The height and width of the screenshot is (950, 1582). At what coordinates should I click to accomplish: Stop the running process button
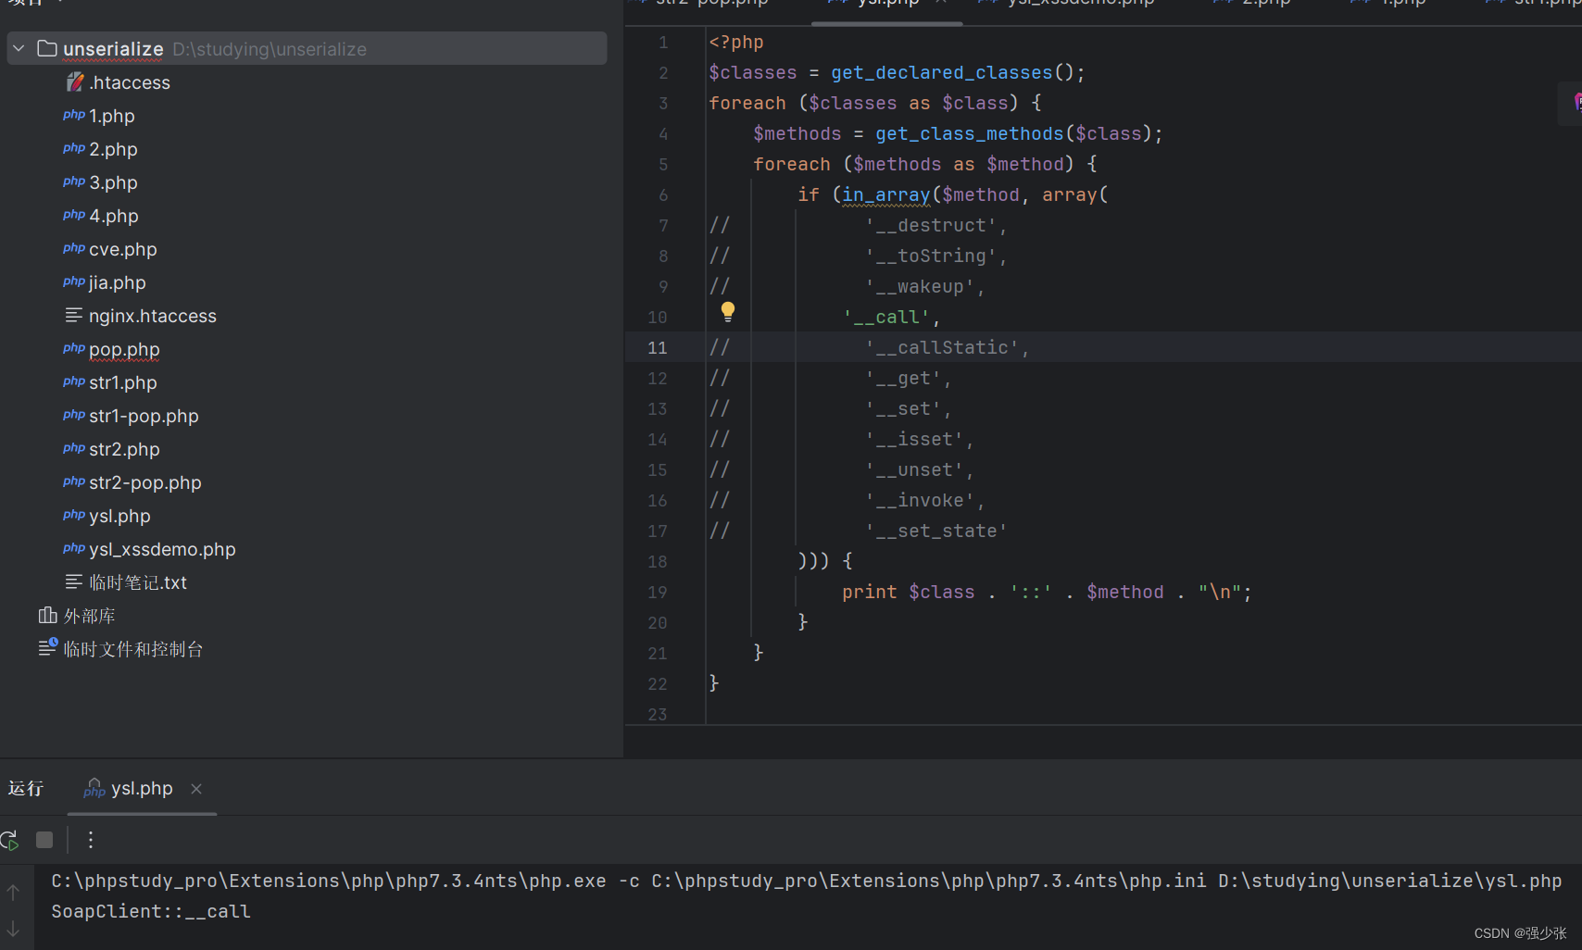[x=44, y=840]
